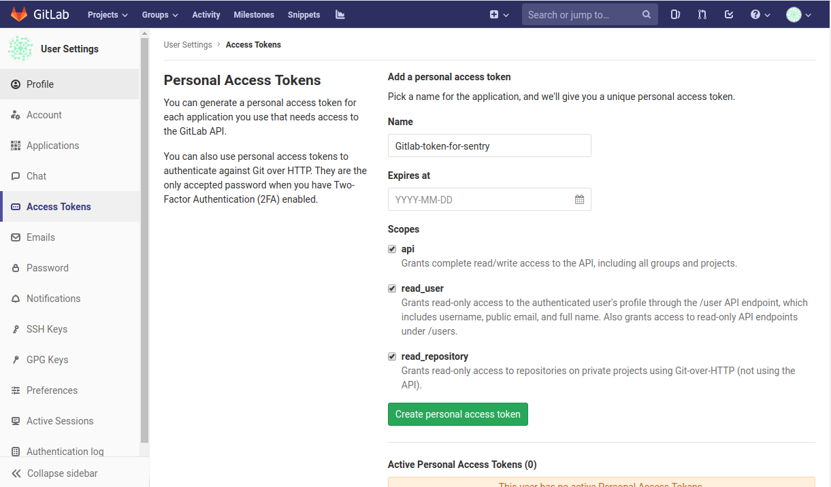Click the Expires at date field

pyautogui.click(x=489, y=199)
